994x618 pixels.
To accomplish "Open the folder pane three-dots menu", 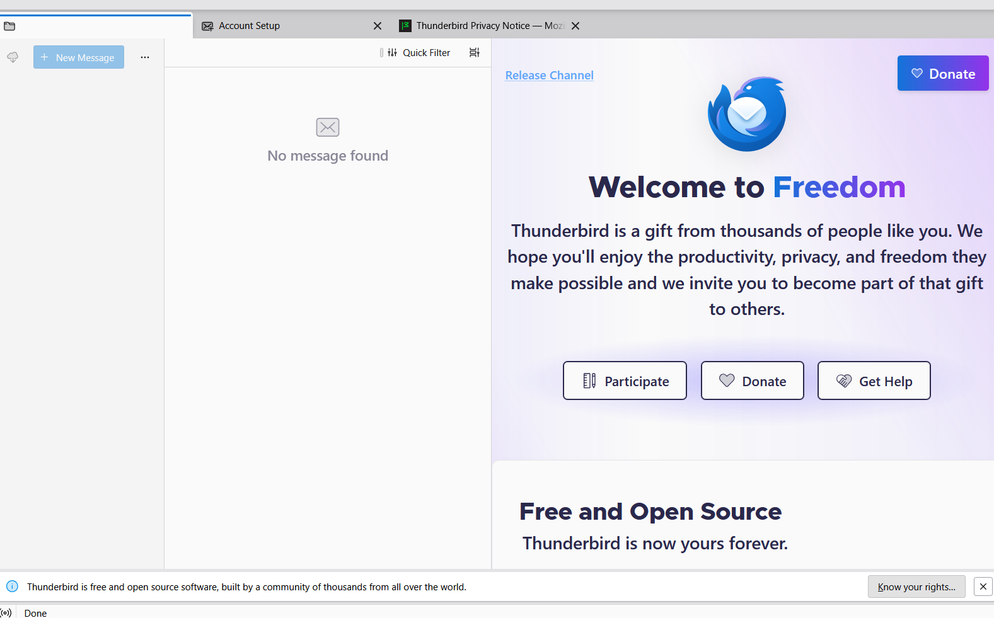I will (145, 57).
